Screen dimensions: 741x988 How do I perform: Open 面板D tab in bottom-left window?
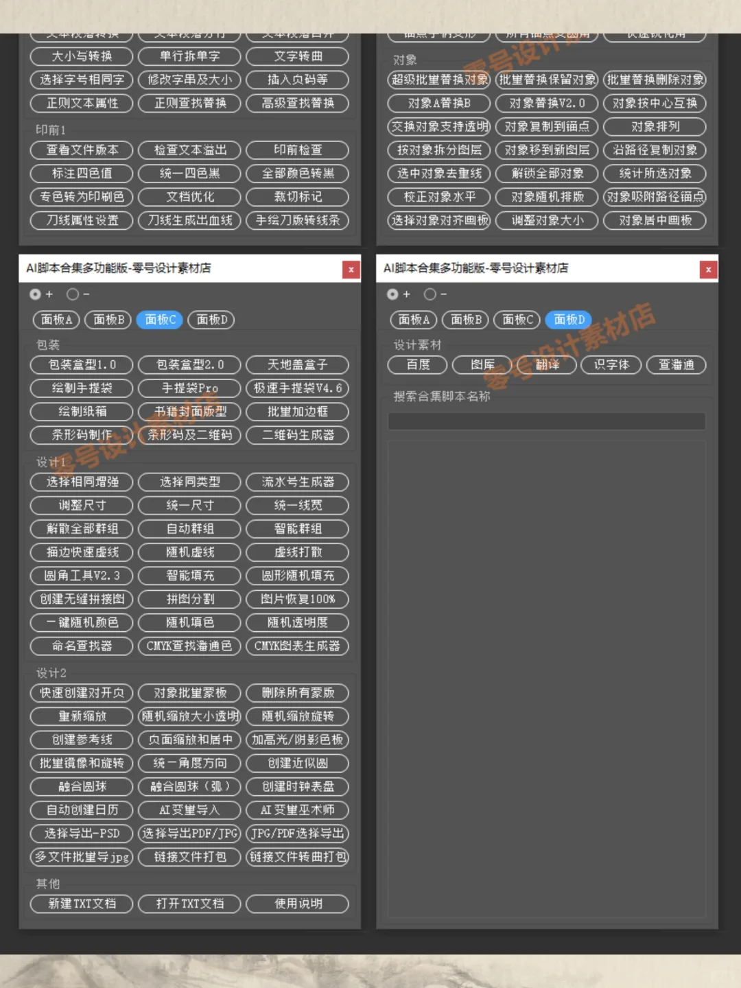pos(212,320)
